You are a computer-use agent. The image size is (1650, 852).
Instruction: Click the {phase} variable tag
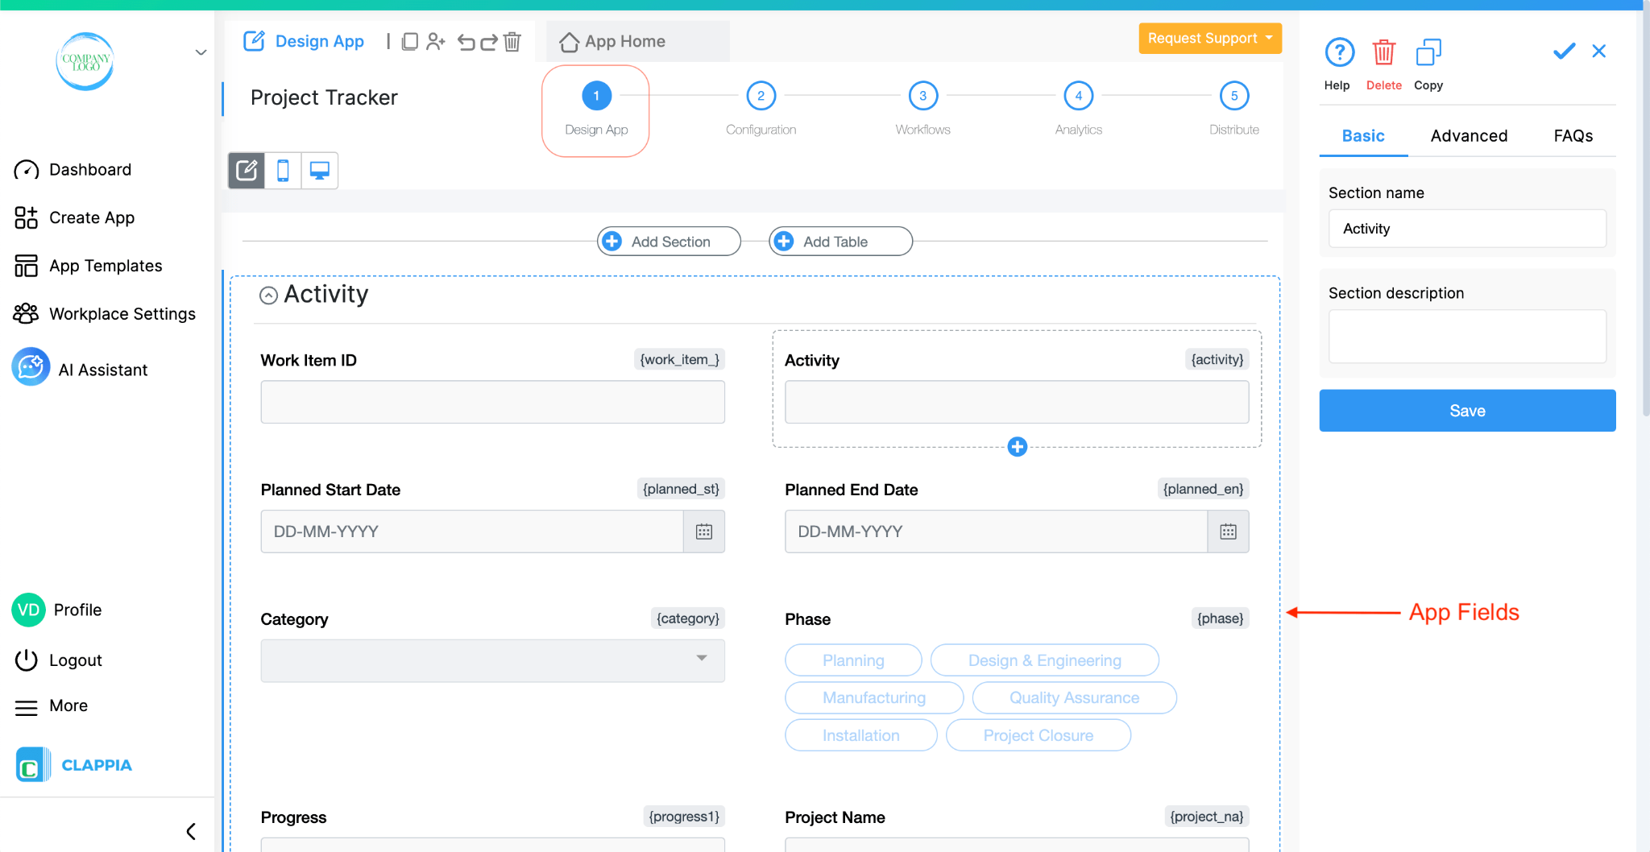point(1220,618)
